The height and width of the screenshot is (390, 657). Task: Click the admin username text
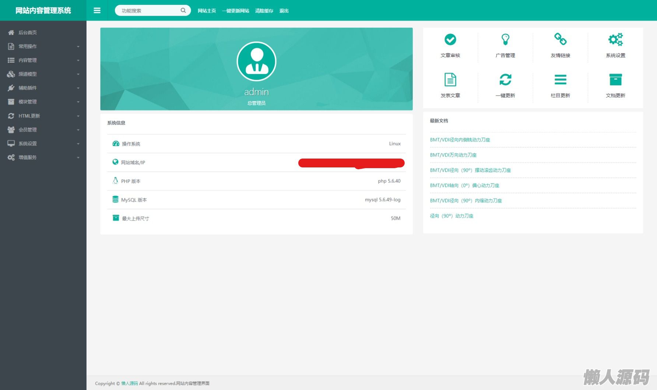pos(256,92)
